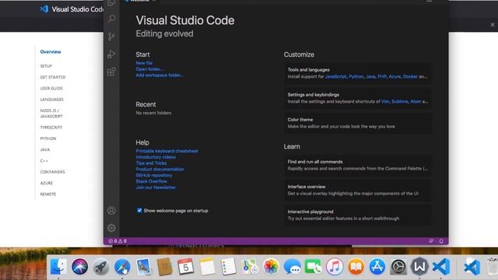Click the warnings count in status bar
Screen dimensions: 498x280
(x=123, y=241)
